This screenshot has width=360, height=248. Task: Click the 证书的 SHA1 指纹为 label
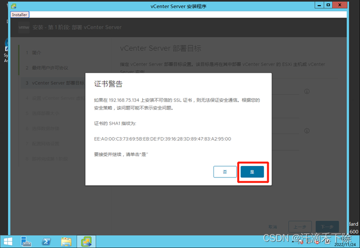click(x=115, y=123)
